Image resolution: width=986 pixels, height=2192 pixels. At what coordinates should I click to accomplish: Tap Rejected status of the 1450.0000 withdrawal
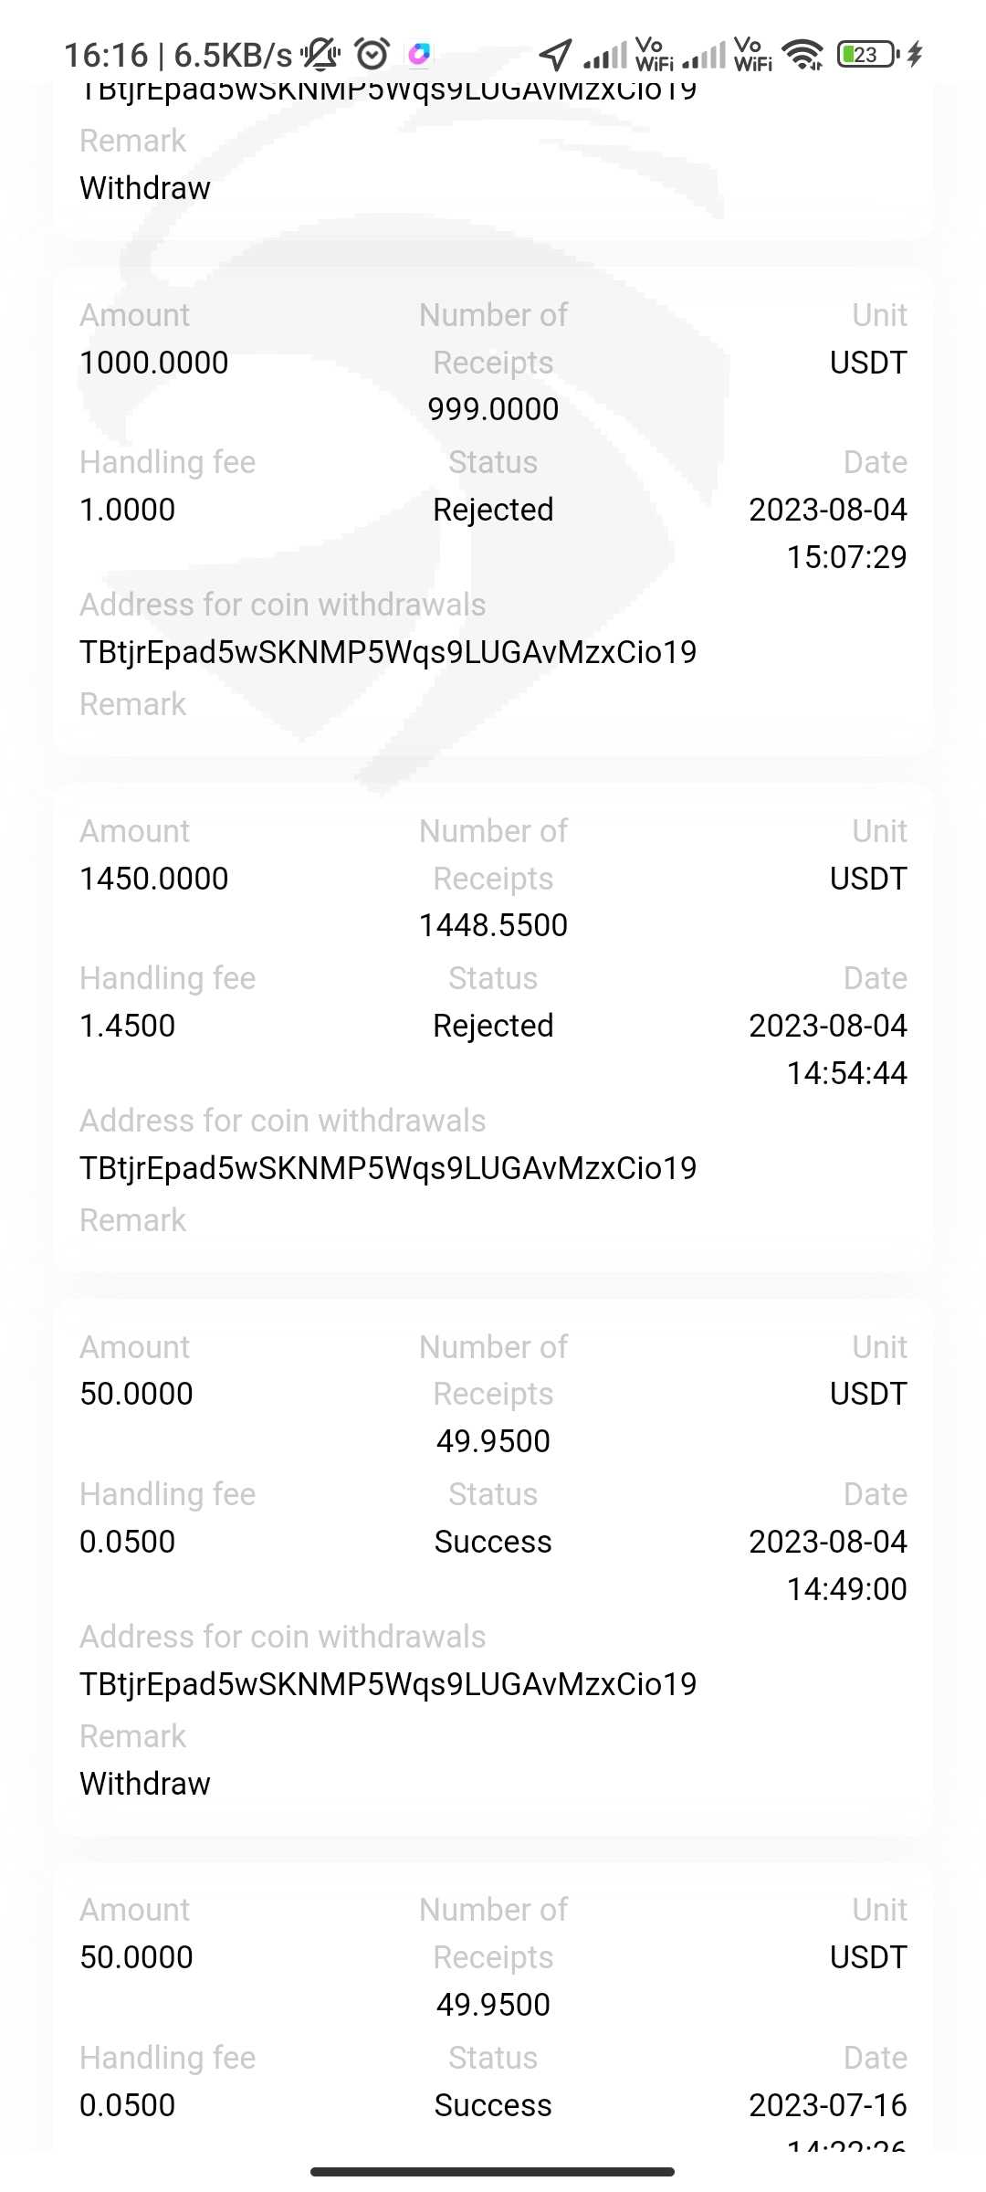493,1026
